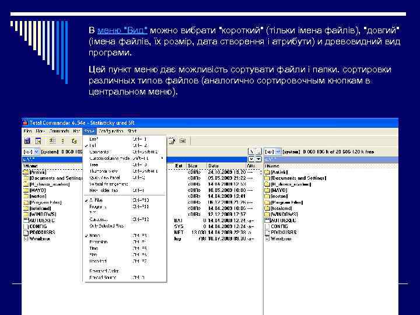Select Tree entry in Show menu
The image size is (420, 315).
125,164
